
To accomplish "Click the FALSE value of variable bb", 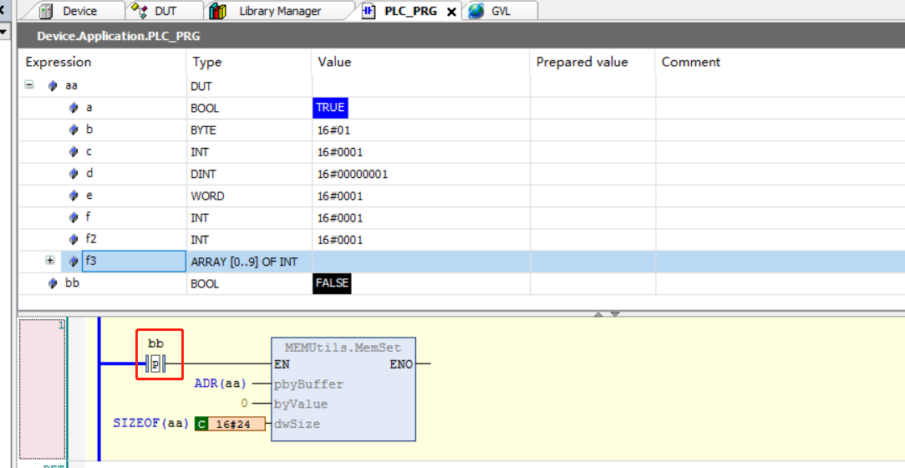I will [332, 283].
